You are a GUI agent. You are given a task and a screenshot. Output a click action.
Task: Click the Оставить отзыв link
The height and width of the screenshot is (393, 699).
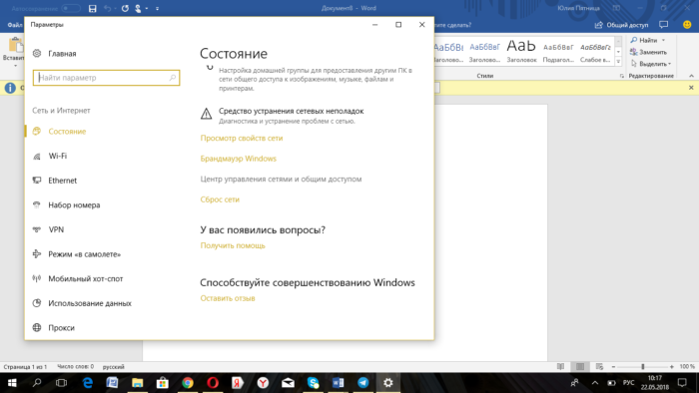(x=228, y=298)
